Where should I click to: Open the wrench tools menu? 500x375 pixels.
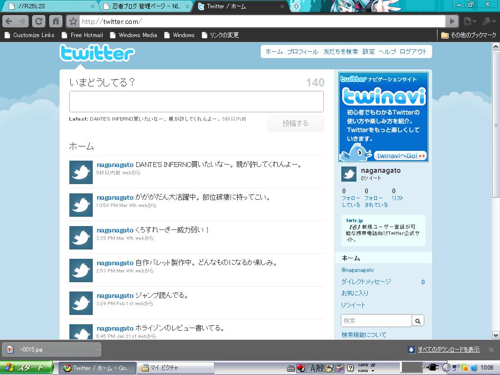488,21
